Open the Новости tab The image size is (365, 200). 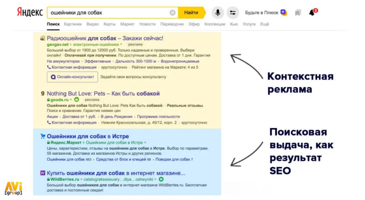point(147,24)
